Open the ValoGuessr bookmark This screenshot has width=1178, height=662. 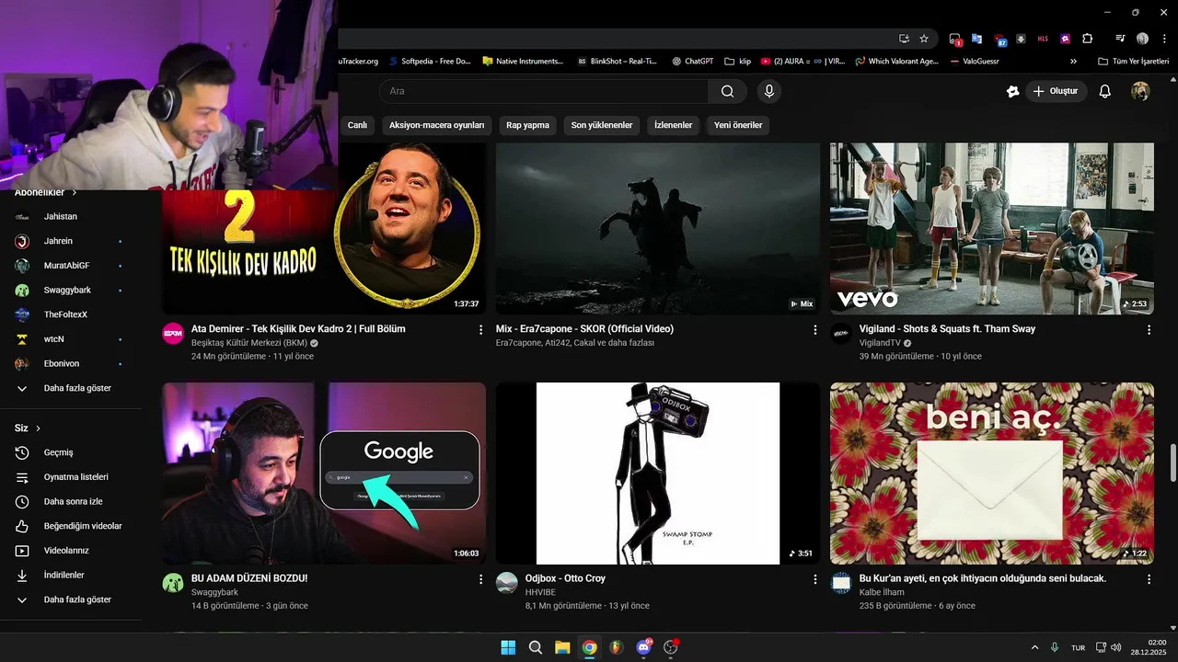tap(974, 62)
